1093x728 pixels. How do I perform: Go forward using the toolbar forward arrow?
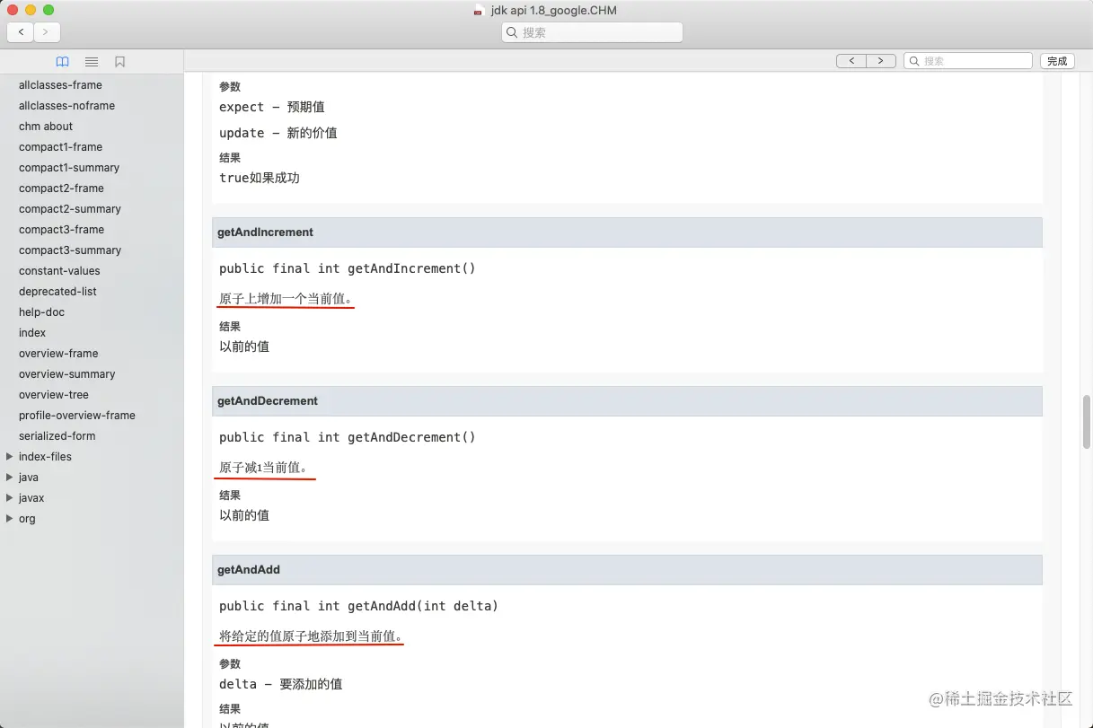coord(47,32)
